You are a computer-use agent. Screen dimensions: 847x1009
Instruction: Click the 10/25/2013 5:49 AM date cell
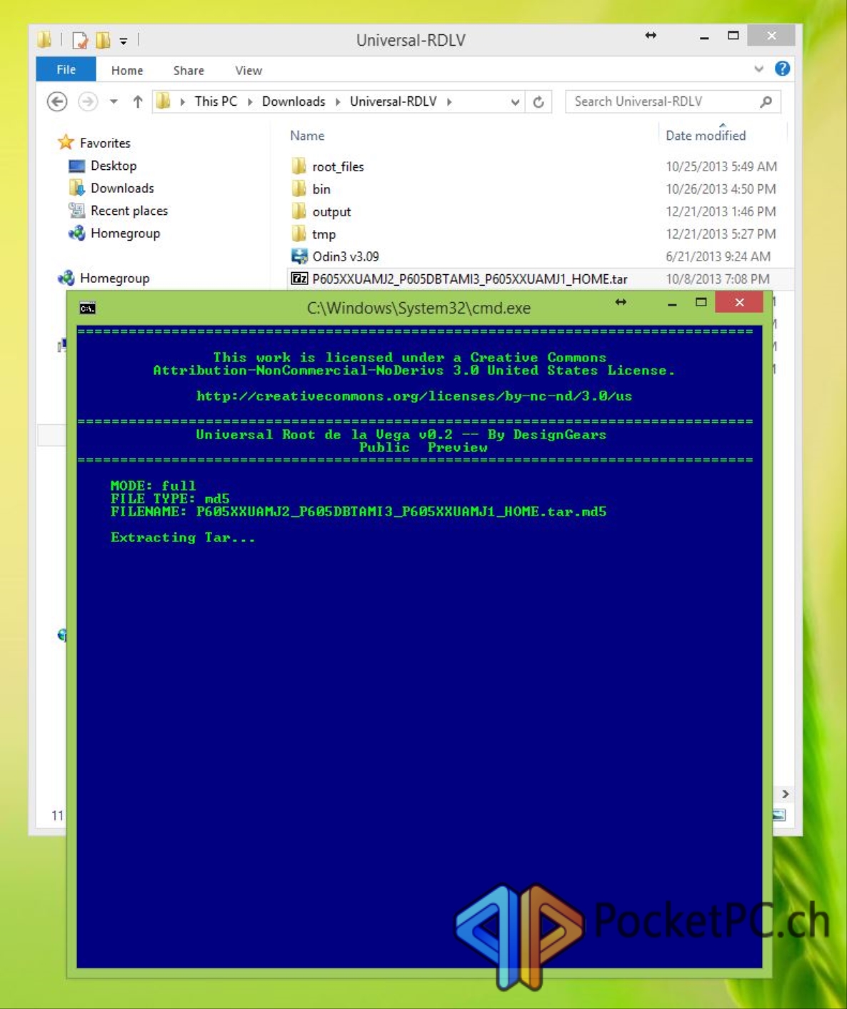coord(721,166)
